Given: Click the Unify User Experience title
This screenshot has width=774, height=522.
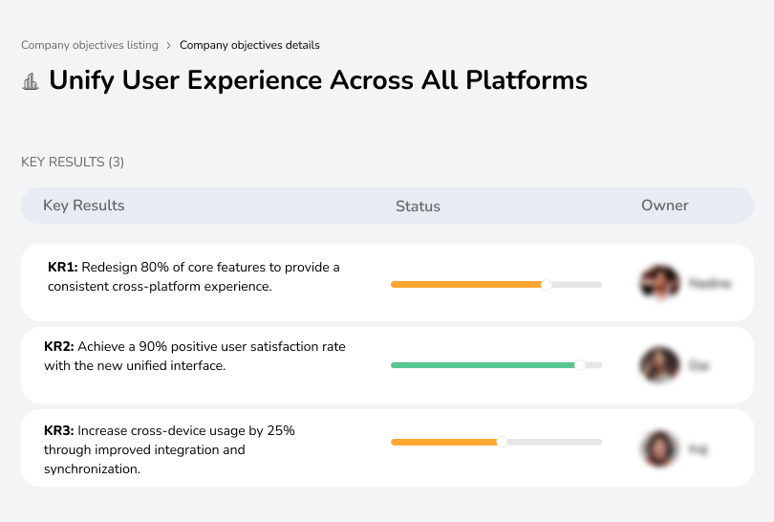Looking at the screenshot, I should tap(318, 80).
